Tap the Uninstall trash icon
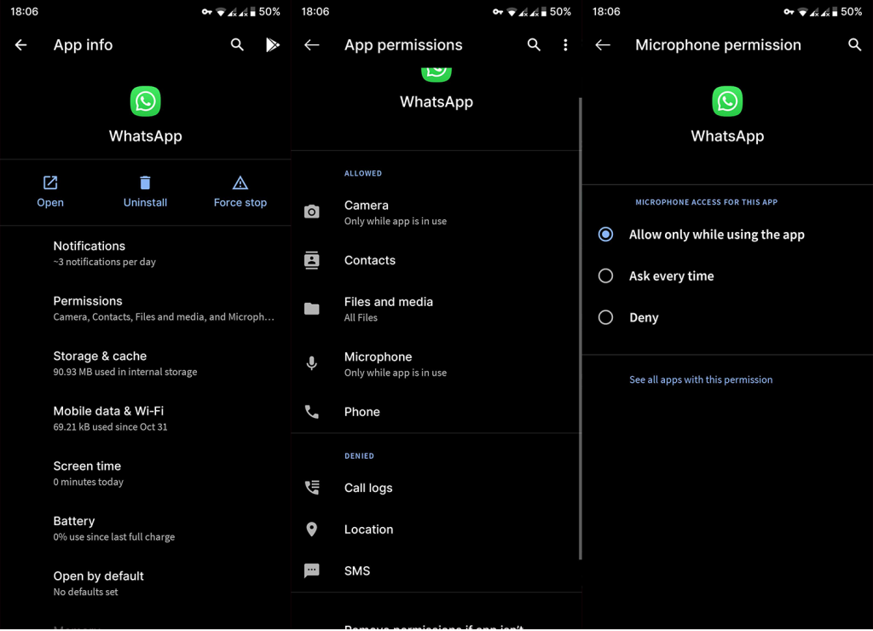Image resolution: width=873 pixels, height=631 pixels. 145,182
